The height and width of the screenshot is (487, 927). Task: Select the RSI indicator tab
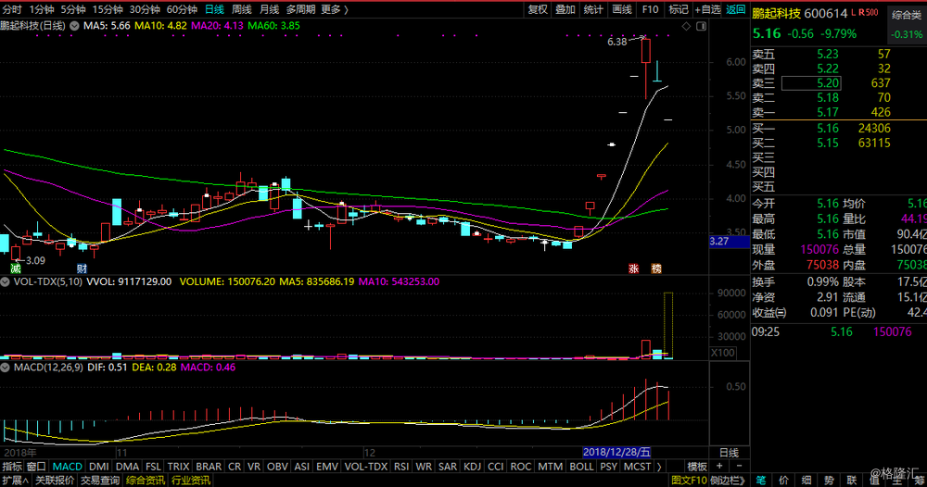tap(401, 467)
